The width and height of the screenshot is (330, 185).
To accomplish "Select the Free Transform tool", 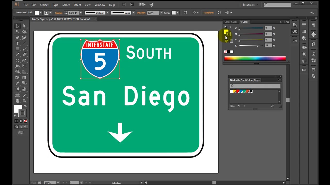I will pos(24,66).
